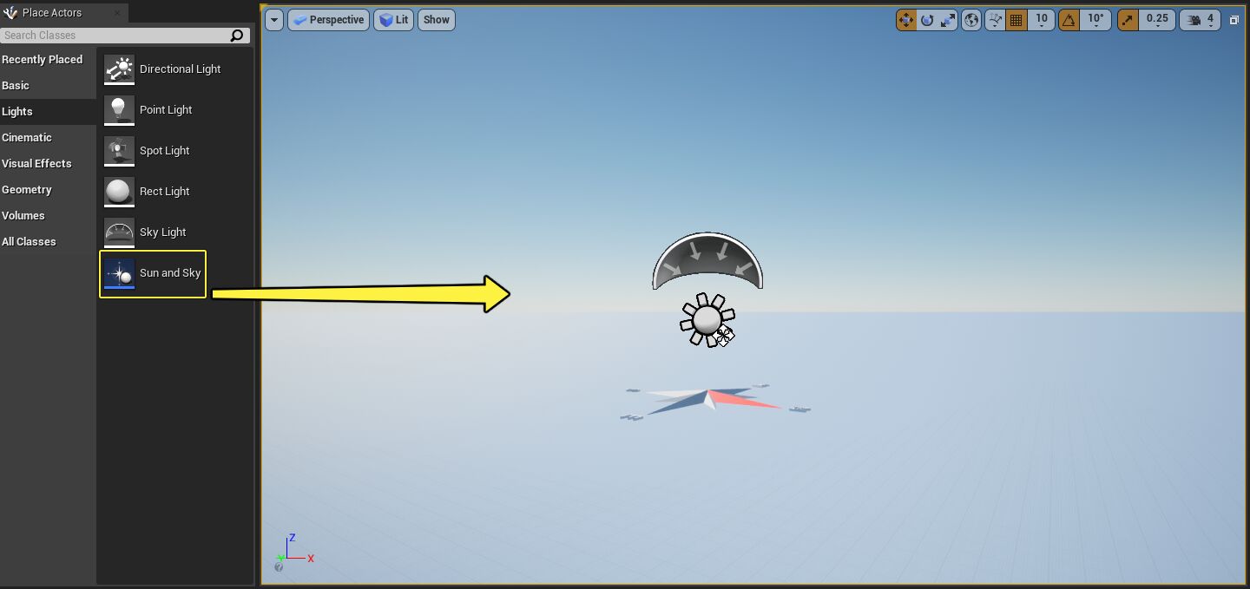
Task: Select the Translate transform tool
Action: (x=906, y=19)
